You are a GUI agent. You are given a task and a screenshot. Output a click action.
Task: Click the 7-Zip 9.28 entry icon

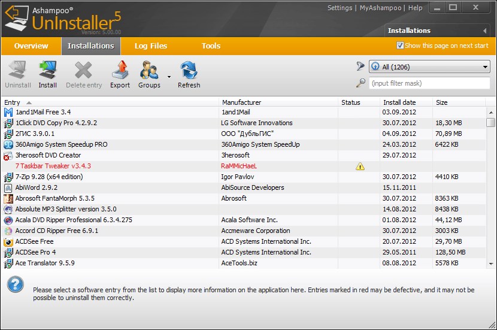coord(8,177)
